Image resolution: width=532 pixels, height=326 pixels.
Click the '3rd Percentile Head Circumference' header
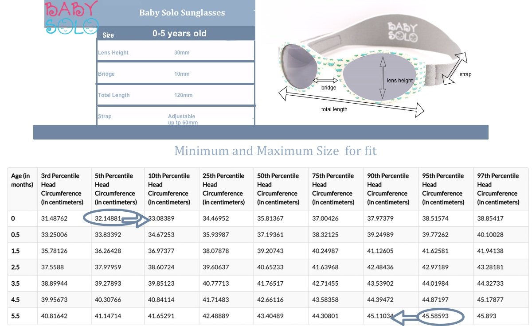click(x=62, y=189)
